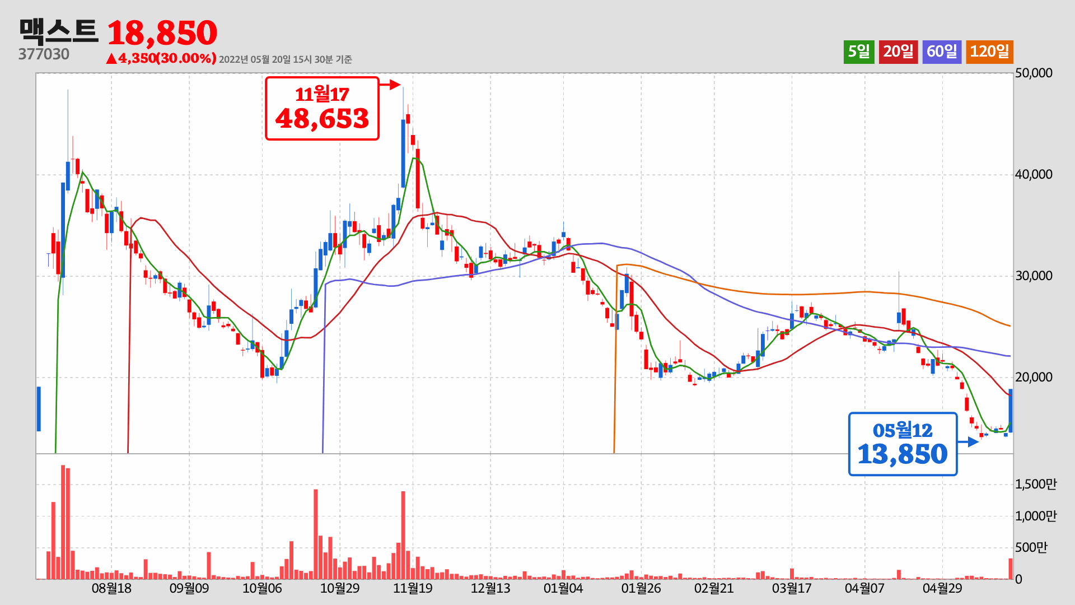The height and width of the screenshot is (605, 1075).
Task: Click the 10월06 date label
Action: [262, 588]
